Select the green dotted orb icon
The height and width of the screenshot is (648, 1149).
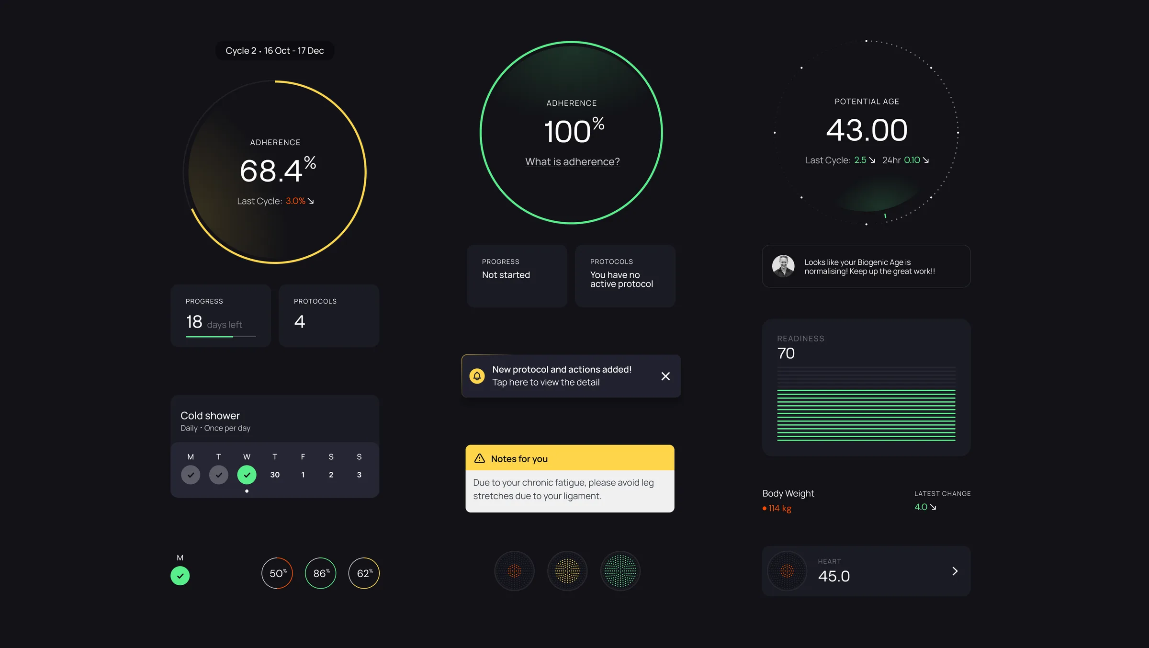620,571
